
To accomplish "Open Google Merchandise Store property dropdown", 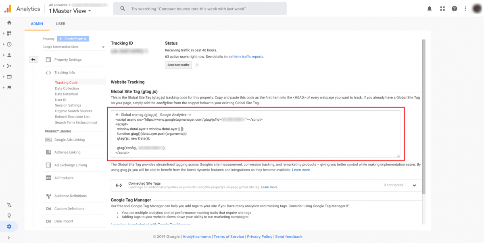I will point(73,47).
